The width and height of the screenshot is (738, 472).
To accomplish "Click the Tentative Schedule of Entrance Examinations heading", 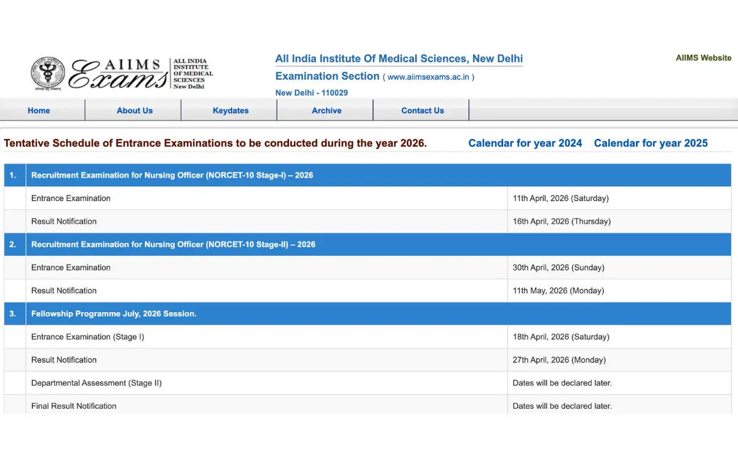I will [215, 143].
